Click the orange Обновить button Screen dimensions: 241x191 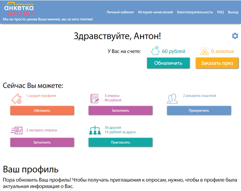pos(42,110)
